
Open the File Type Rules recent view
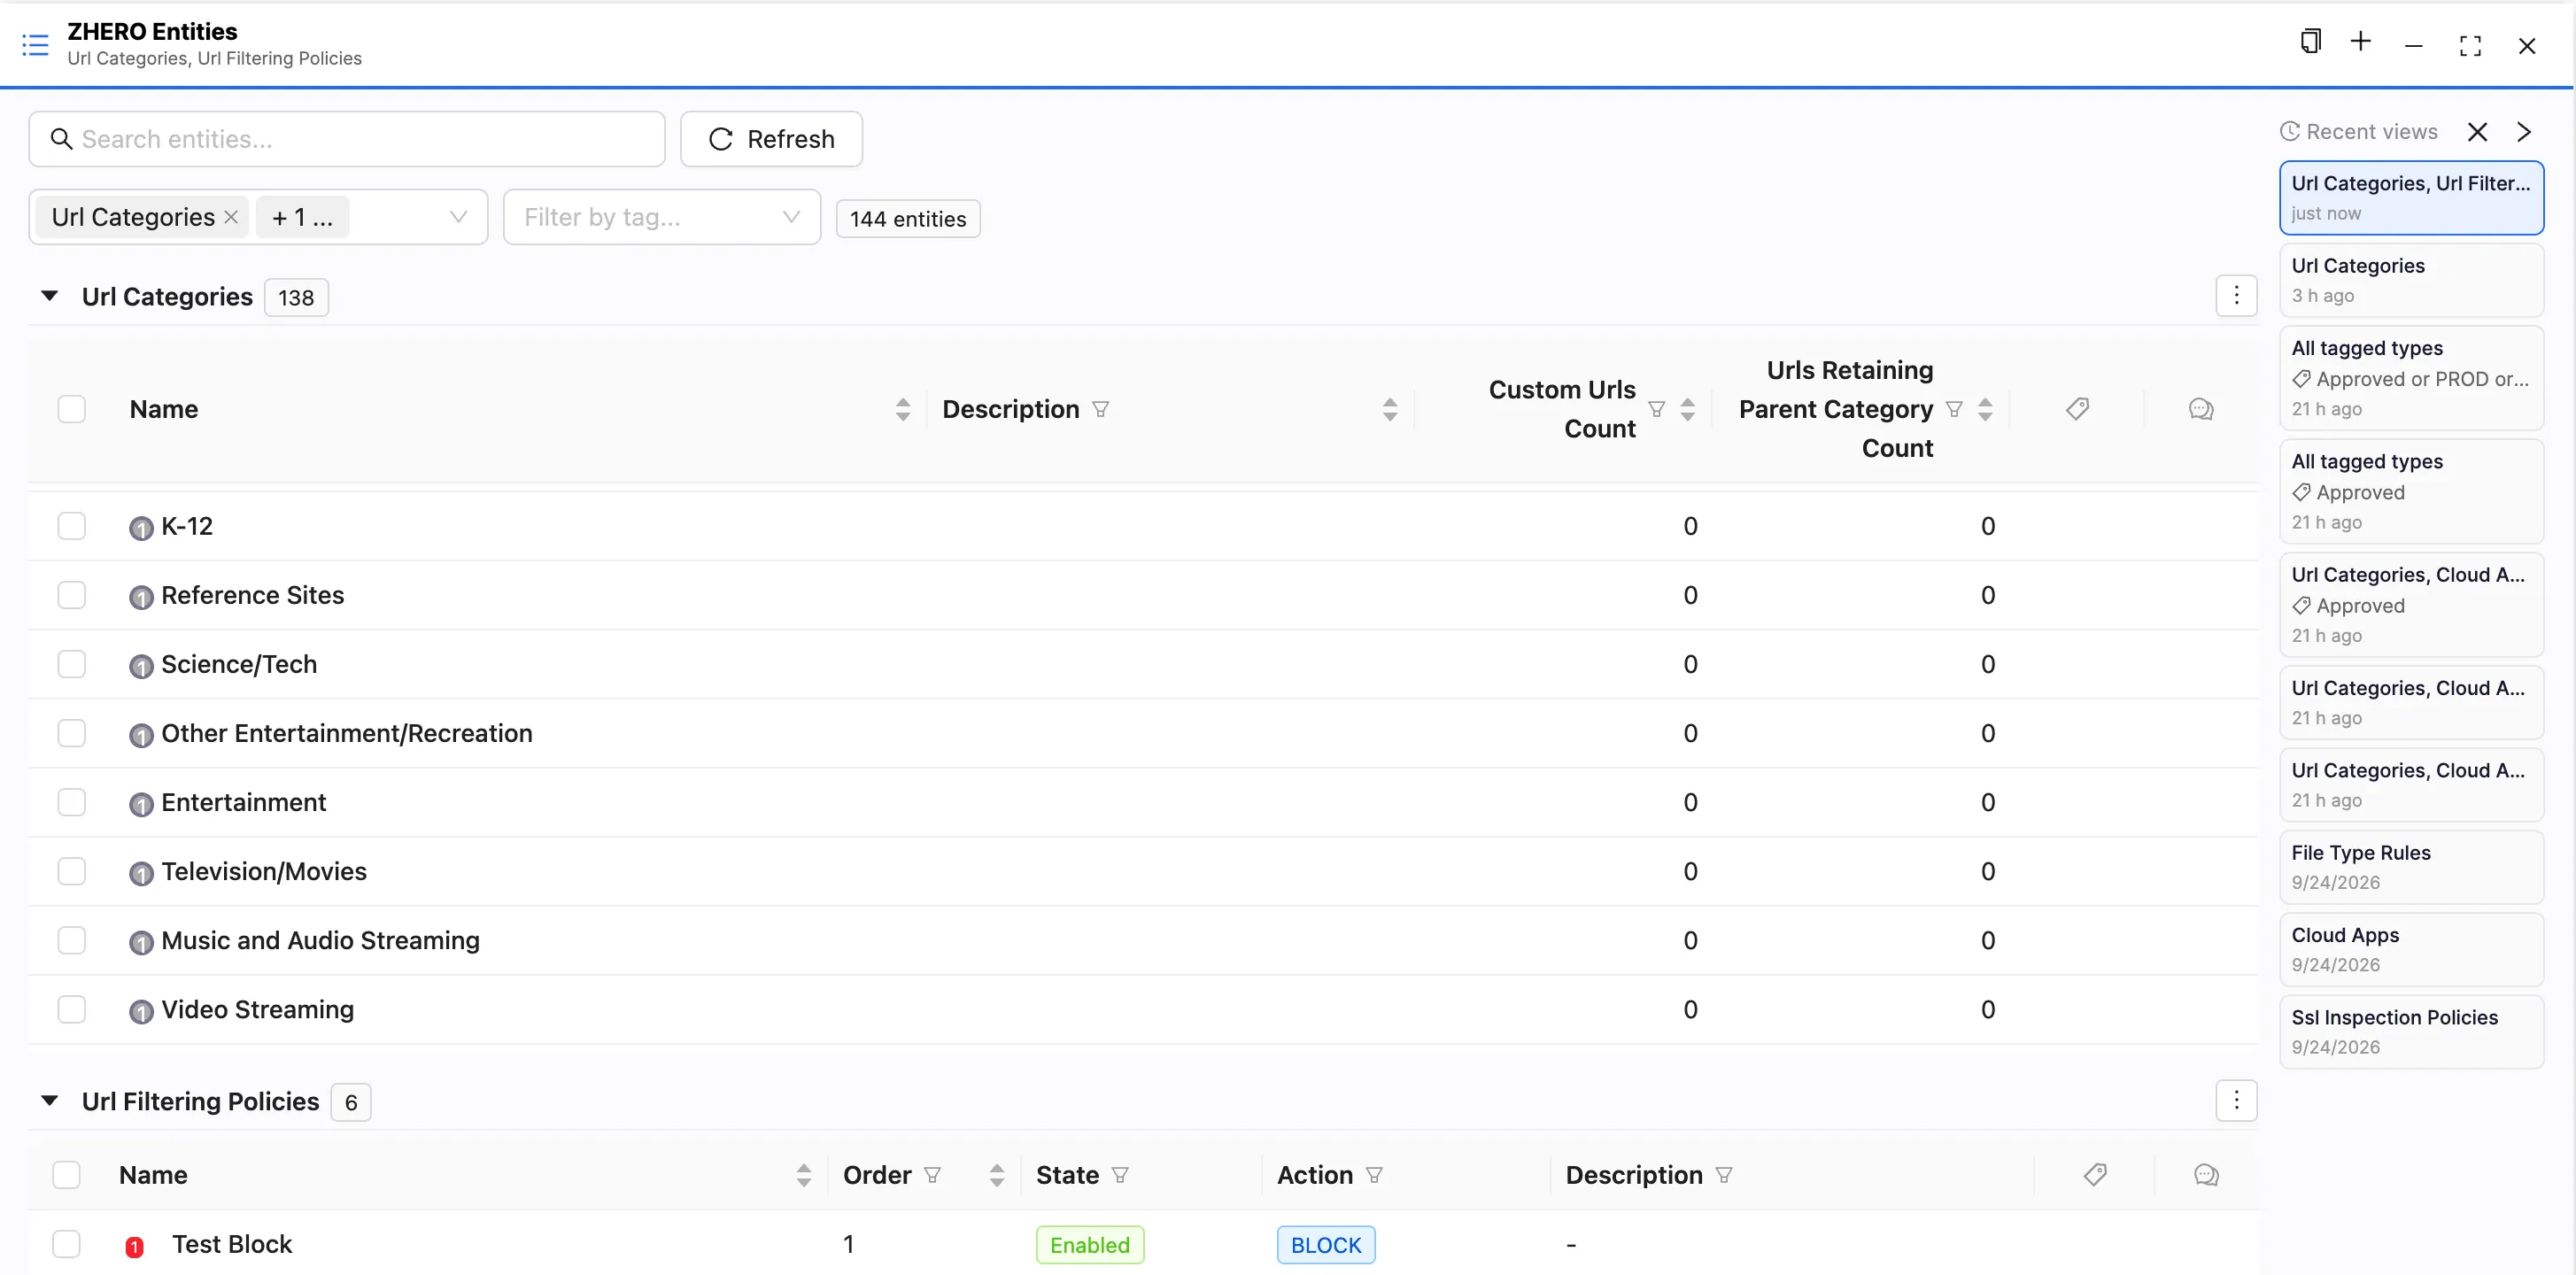click(2411, 867)
